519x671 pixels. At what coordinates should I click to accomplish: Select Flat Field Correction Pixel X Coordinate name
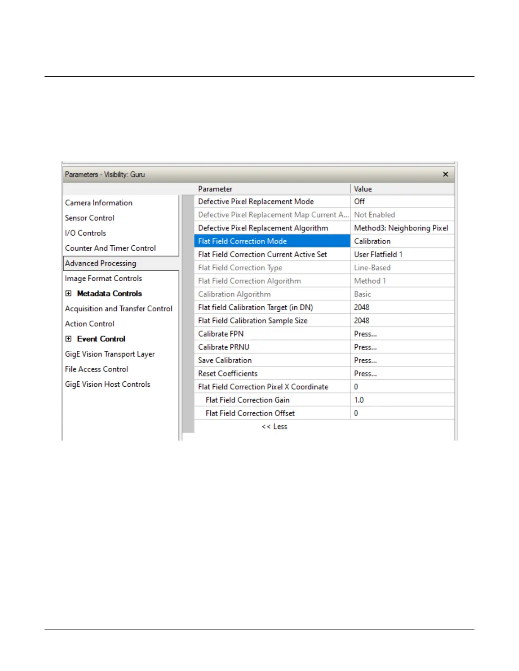pyautogui.click(x=263, y=387)
